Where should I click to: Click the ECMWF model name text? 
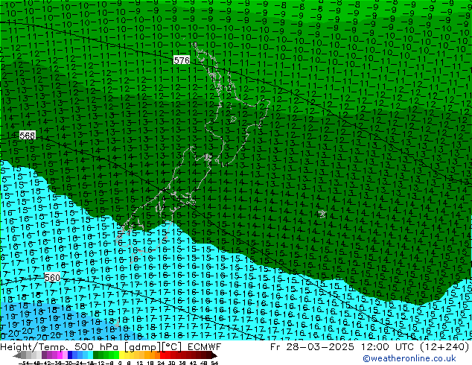pyautogui.click(x=205, y=347)
